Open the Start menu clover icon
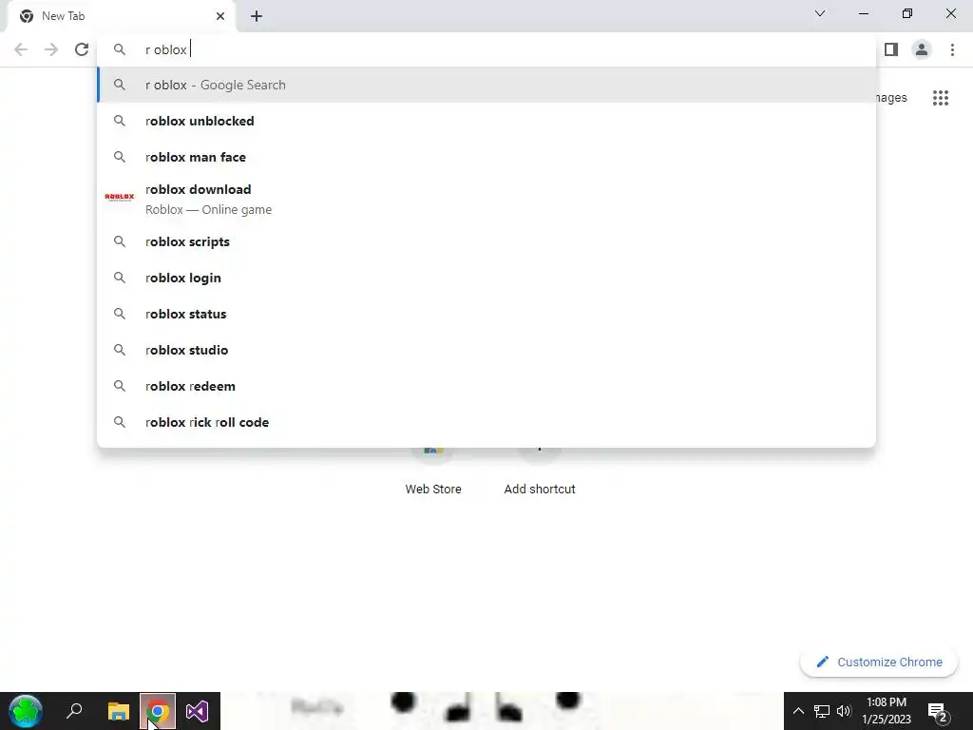973x730 pixels. pos(25,711)
